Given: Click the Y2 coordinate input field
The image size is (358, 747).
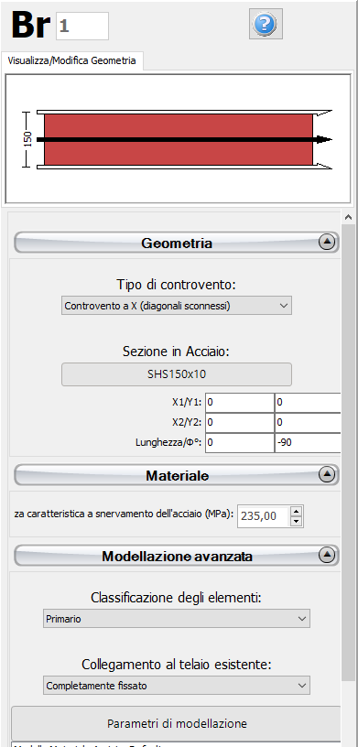Looking at the screenshot, I should [x=308, y=423].
